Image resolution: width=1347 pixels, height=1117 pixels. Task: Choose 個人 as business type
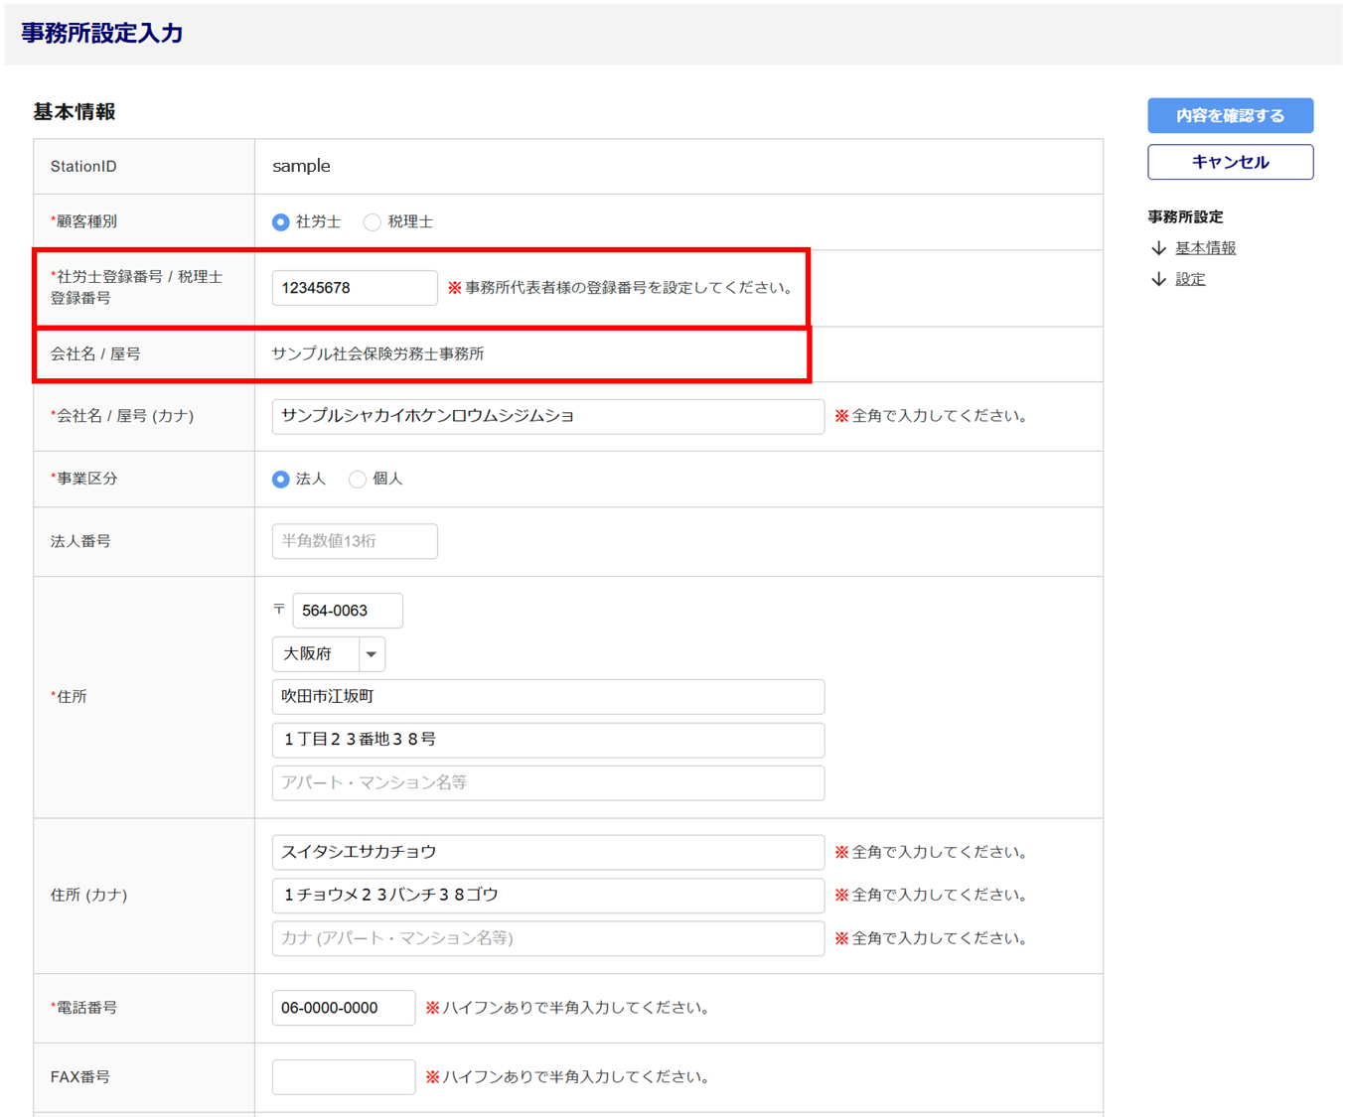(358, 480)
